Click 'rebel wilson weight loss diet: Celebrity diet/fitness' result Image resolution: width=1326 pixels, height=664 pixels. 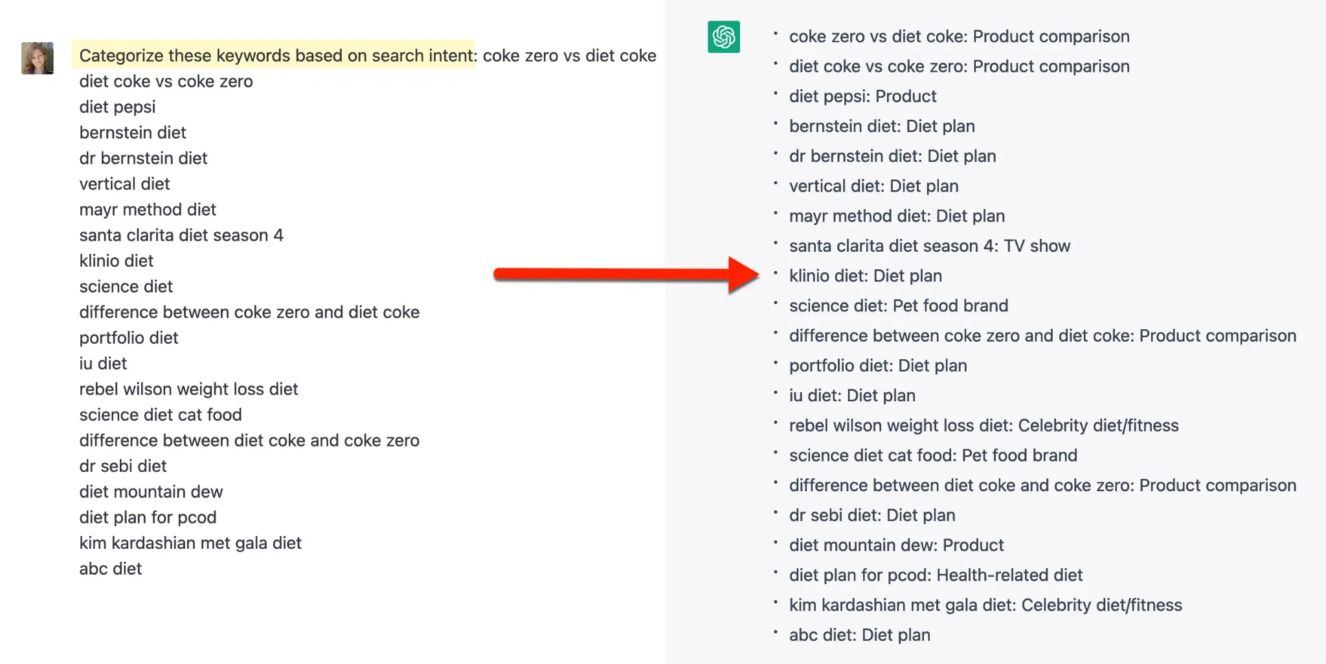[x=983, y=425]
